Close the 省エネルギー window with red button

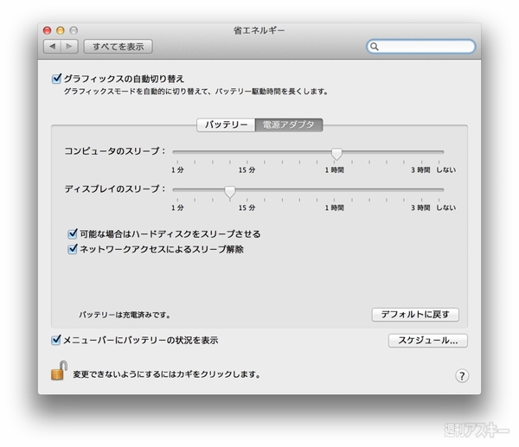coord(47,30)
